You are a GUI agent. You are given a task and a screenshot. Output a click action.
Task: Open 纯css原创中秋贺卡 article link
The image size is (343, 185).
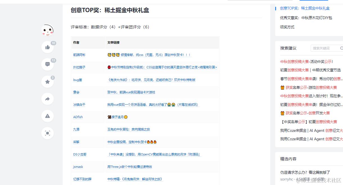(x=149, y=55)
